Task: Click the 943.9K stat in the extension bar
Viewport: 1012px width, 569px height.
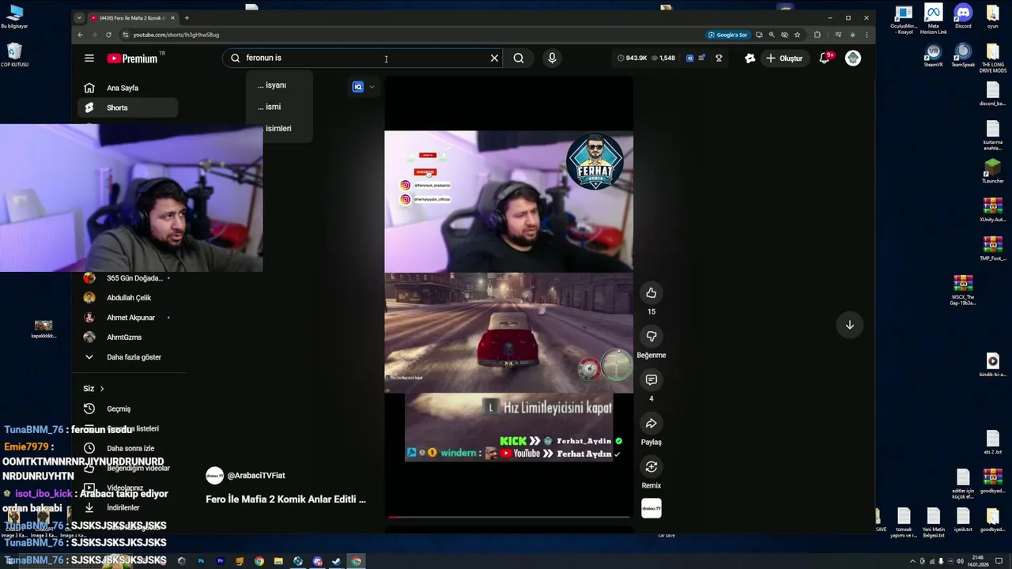Action: coord(632,58)
